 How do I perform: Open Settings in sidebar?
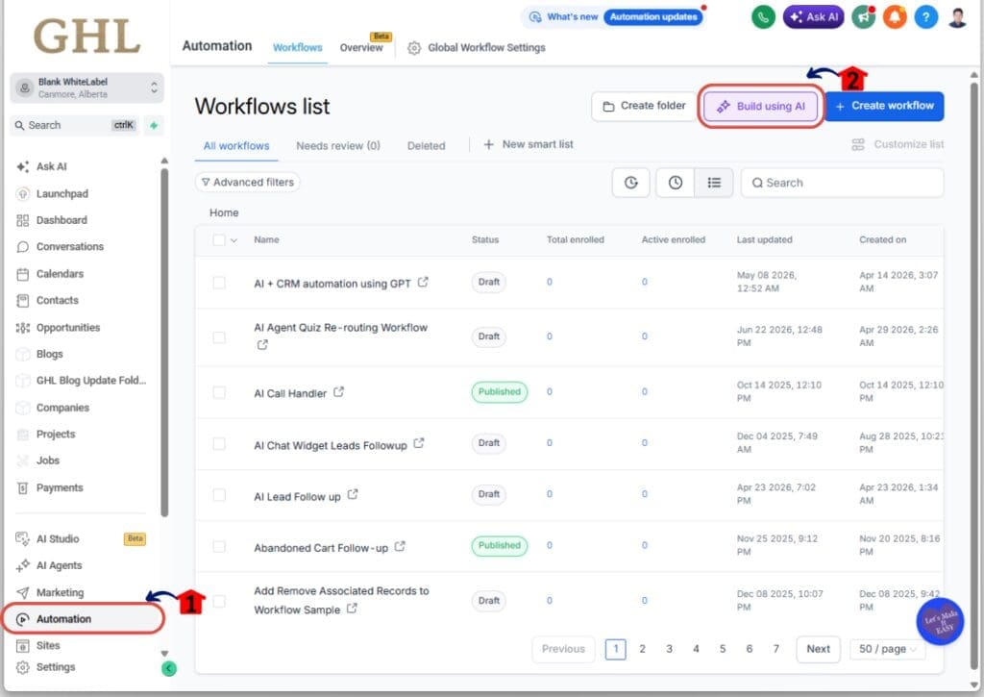pyautogui.click(x=55, y=667)
